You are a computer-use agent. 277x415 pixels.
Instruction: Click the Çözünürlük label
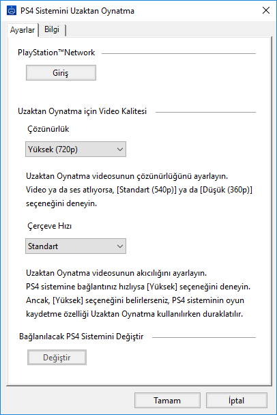tap(48, 129)
